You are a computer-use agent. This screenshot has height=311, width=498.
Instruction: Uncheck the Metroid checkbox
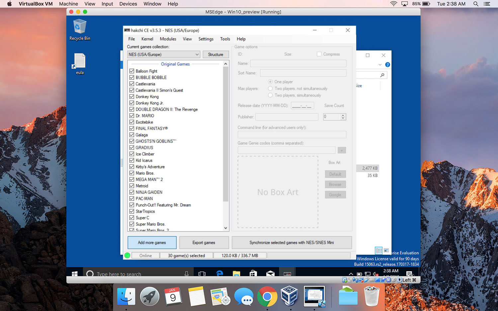pos(132,186)
